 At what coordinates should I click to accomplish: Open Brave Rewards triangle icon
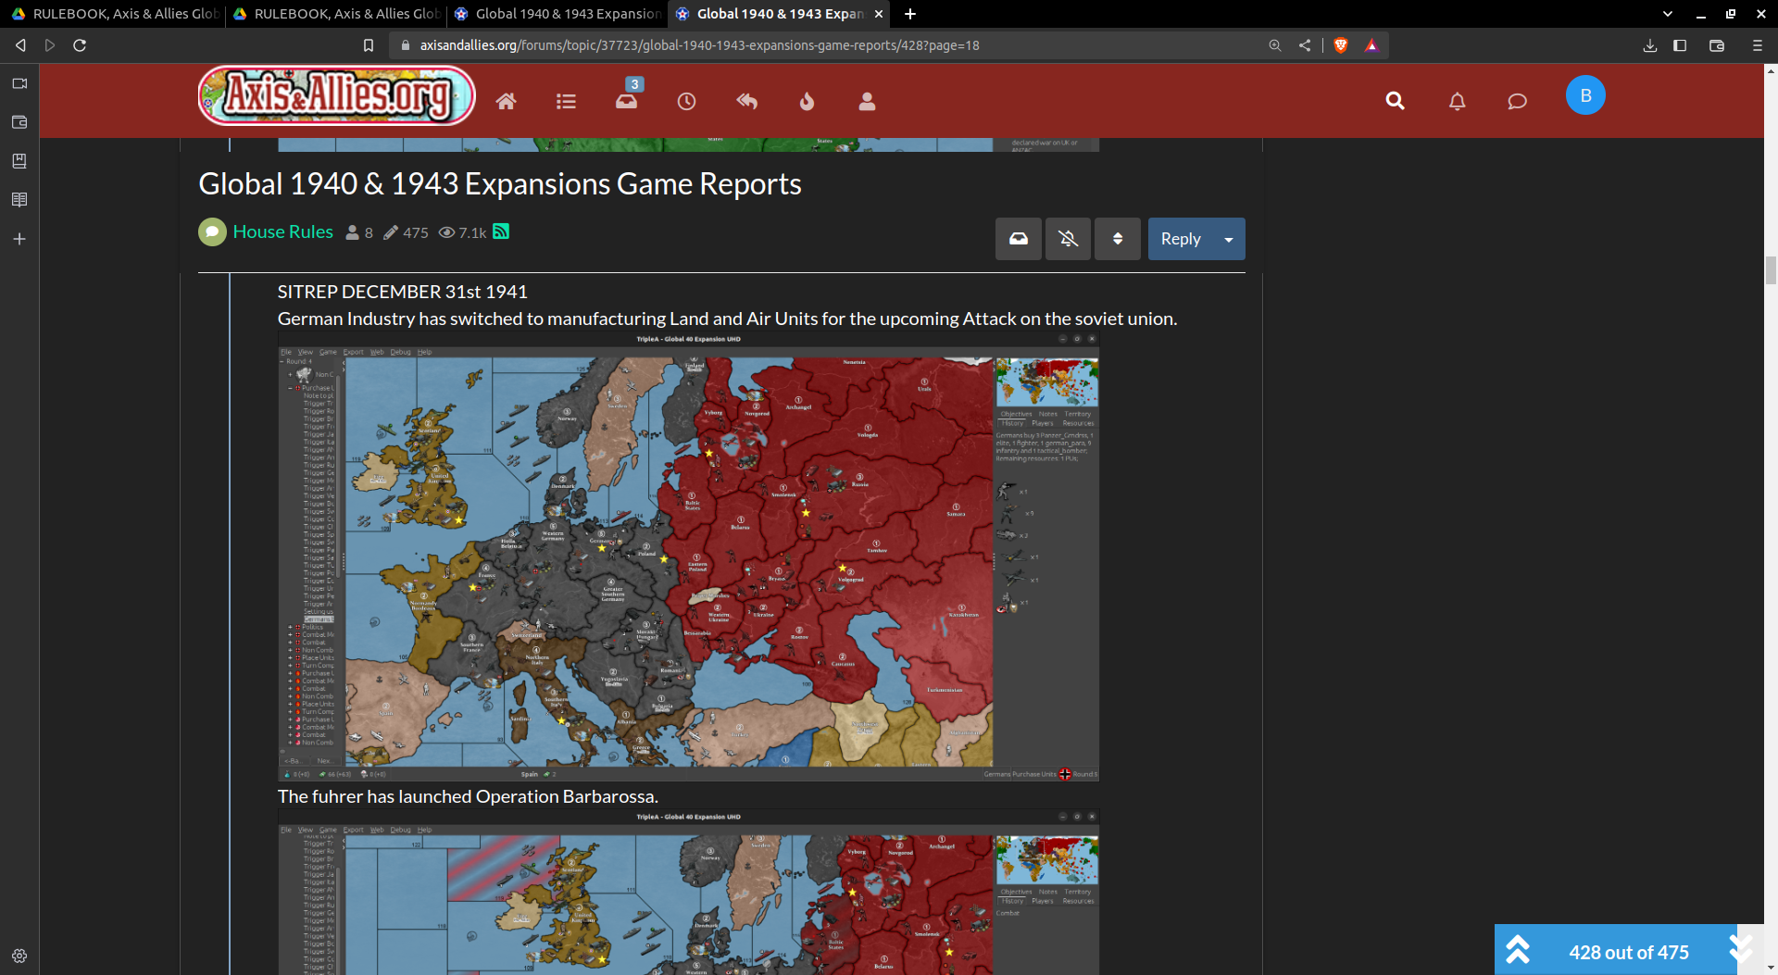1371,45
